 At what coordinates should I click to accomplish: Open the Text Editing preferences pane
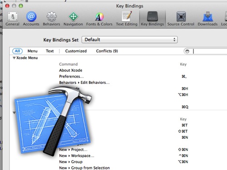click(127, 19)
